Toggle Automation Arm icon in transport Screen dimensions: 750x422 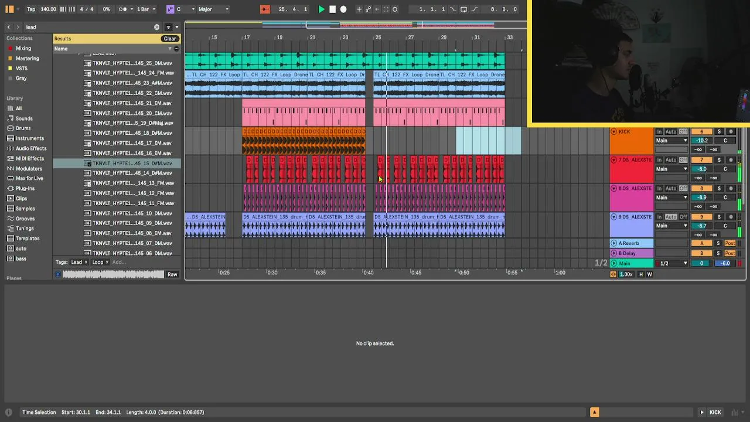click(368, 9)
